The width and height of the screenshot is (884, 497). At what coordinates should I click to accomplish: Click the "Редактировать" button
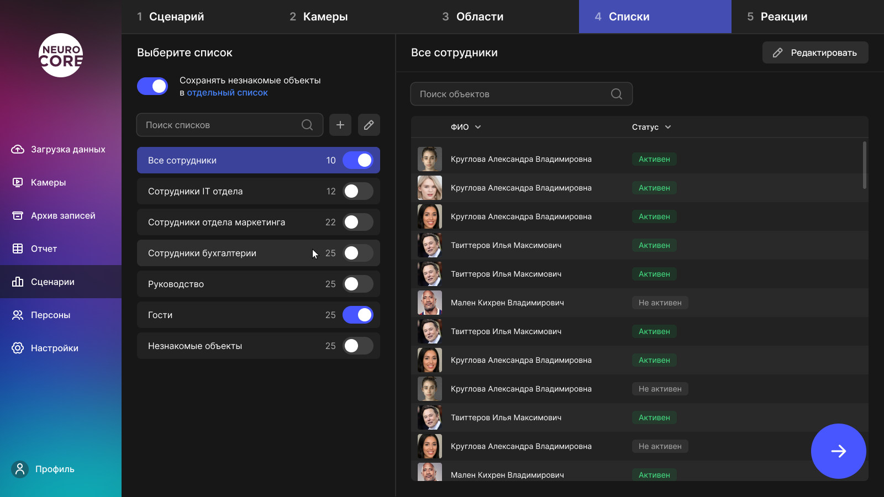(x=815, y=52)
